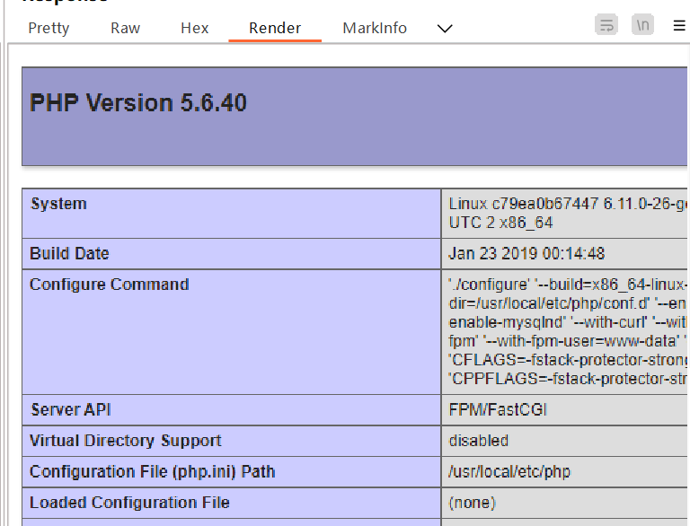Click the Jan 23 2019 00:14:48 value
The height and width of the screenshot is (526, 690).
point(526,253)
